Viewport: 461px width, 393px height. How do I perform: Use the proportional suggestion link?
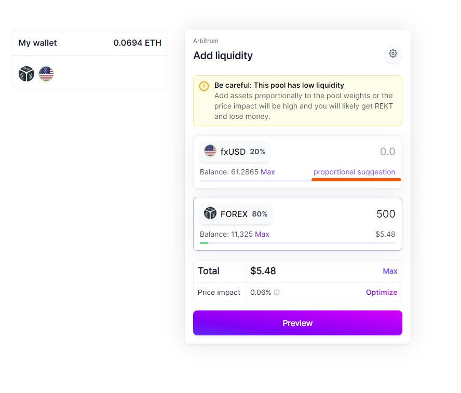coord(354,172)
